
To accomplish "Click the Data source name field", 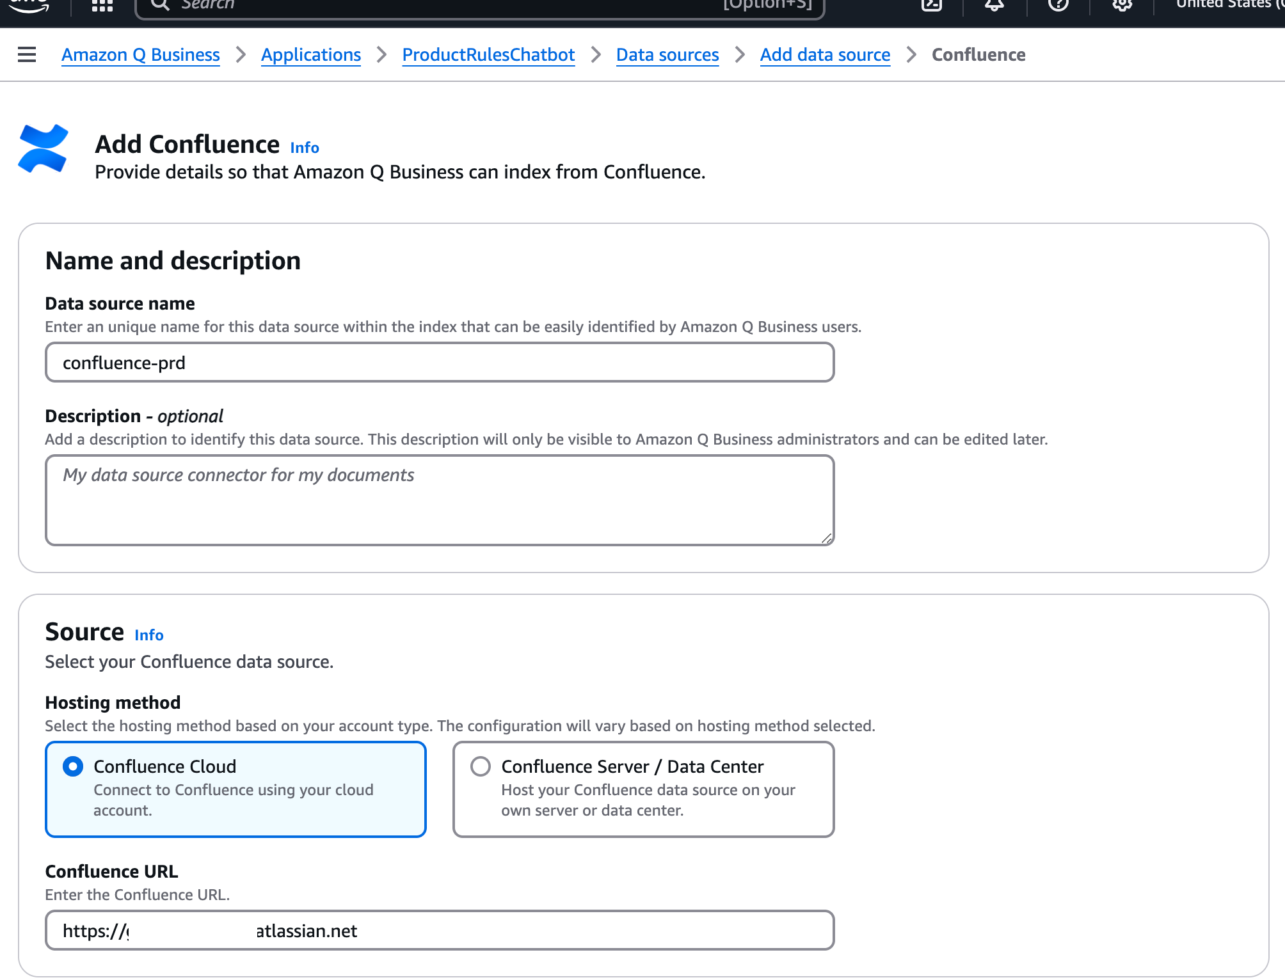I will (440, 363).
